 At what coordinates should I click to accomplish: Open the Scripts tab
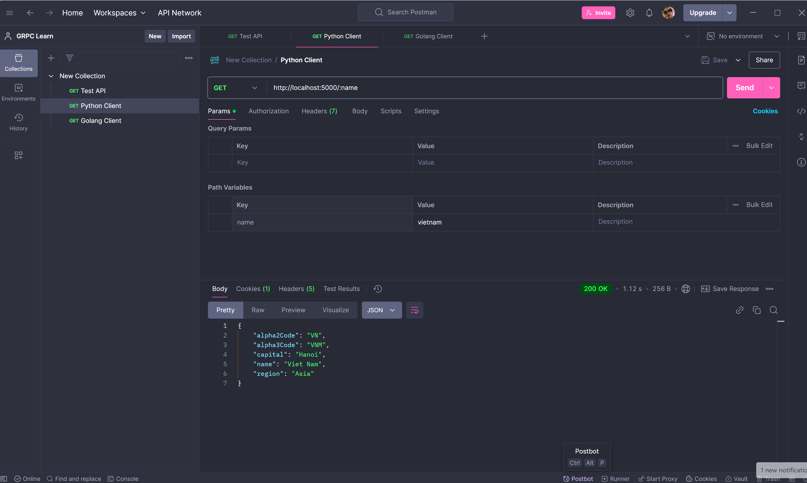coord(391,111)
